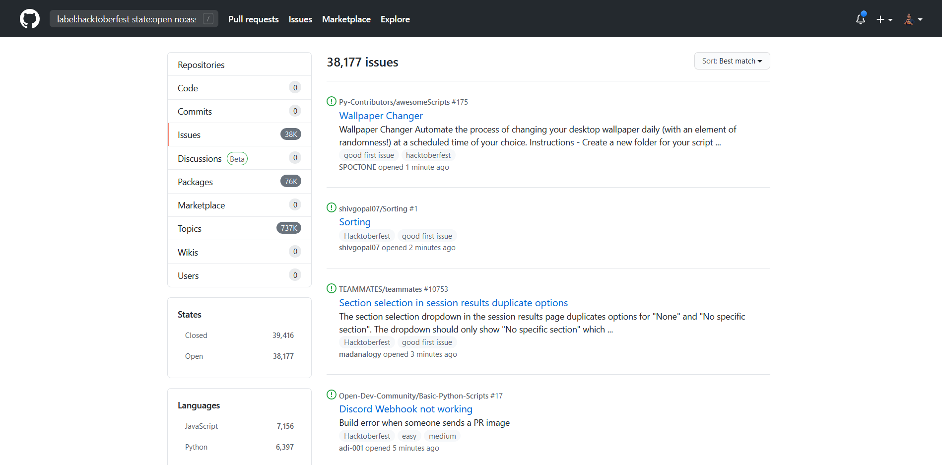Click open issue icon for TEAMMATES/teammates
The height and width of the screenshot is (465, 942).
(x=332, y=288)
